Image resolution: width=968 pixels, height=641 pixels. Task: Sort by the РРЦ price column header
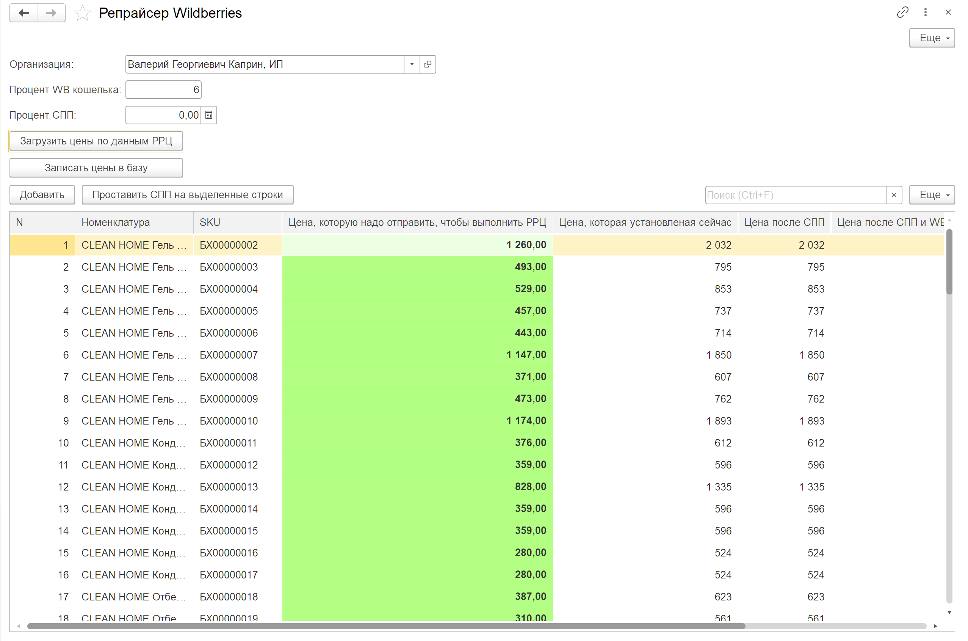tap(417, 223)
